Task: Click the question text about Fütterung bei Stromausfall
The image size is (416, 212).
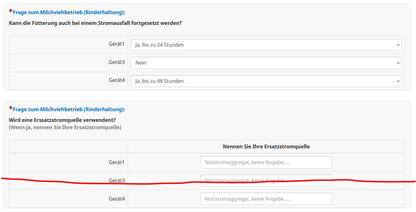Action: pyautogui.click(x=95, y=23)
